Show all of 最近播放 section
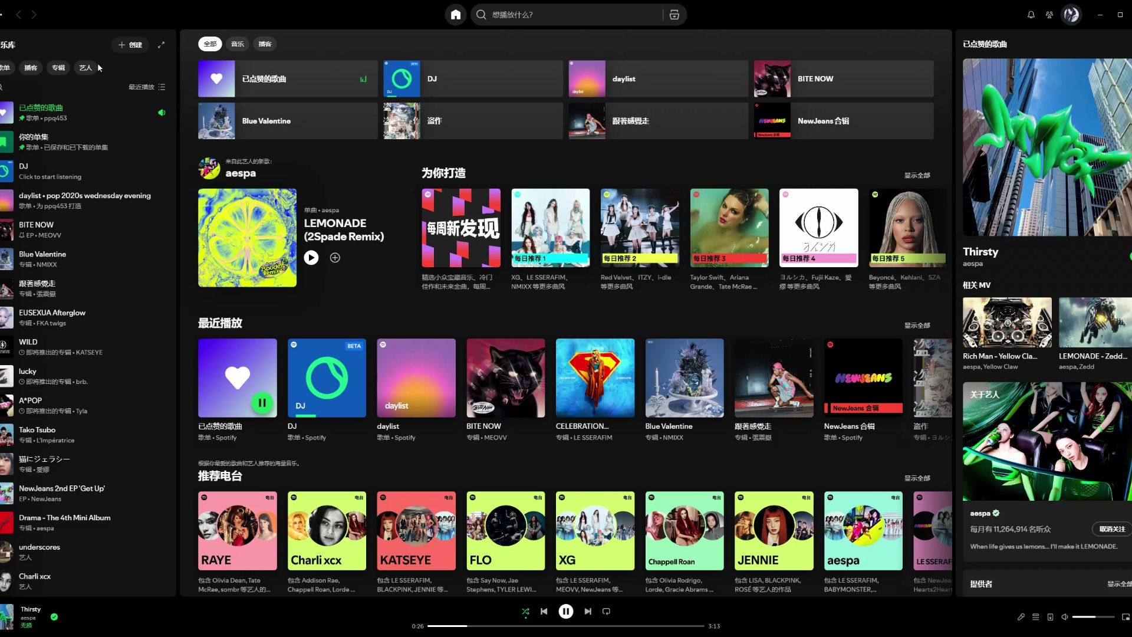 [917, 326]
